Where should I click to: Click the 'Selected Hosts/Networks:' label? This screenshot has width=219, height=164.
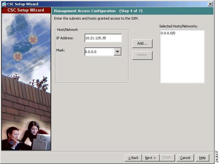(x=178, y=26)
